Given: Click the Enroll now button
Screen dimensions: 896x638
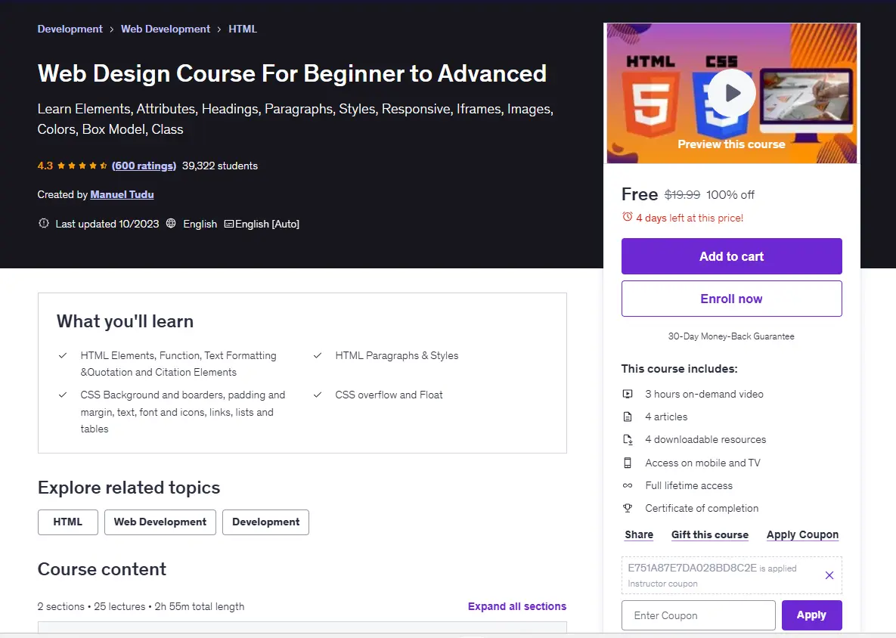Looking at the screenshot, I should pyautogui.click(x=731, y=299).
